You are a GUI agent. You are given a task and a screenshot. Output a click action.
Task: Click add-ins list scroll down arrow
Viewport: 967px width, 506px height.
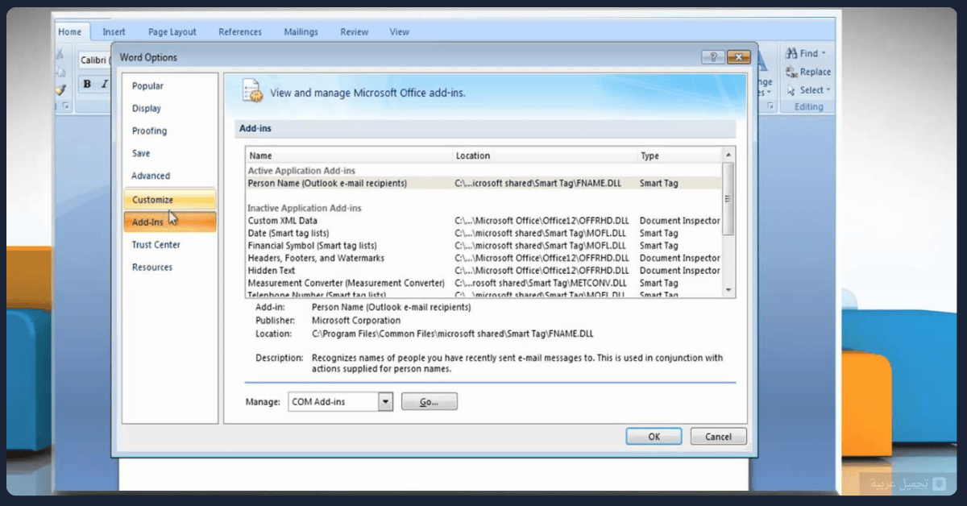point(728,289)
